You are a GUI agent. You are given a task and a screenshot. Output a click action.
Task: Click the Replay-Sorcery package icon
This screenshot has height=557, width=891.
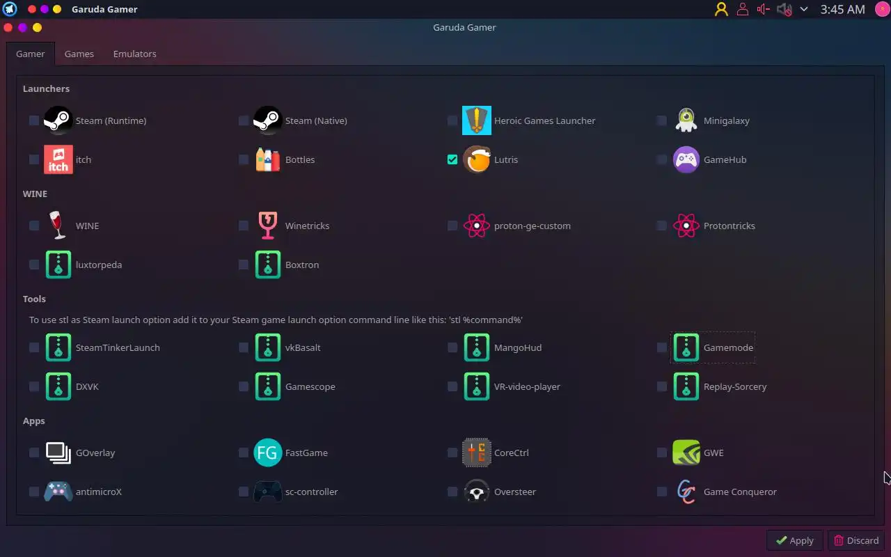(686, 386)
